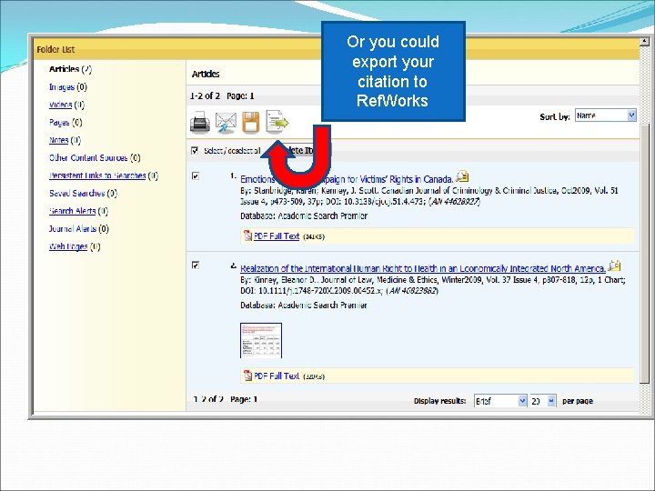Click the chart thumbnail in second article
Screen dimensions: 655x491
coord(261,340)
